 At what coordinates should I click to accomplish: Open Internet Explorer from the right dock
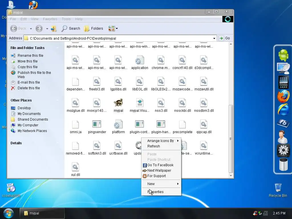pyautogui.click(x=283, y=110)
